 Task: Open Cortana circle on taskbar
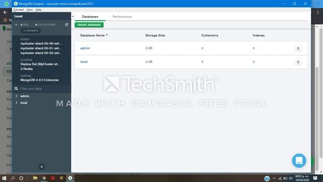(21, 178)
